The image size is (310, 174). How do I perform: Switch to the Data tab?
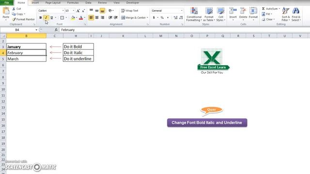88,3
